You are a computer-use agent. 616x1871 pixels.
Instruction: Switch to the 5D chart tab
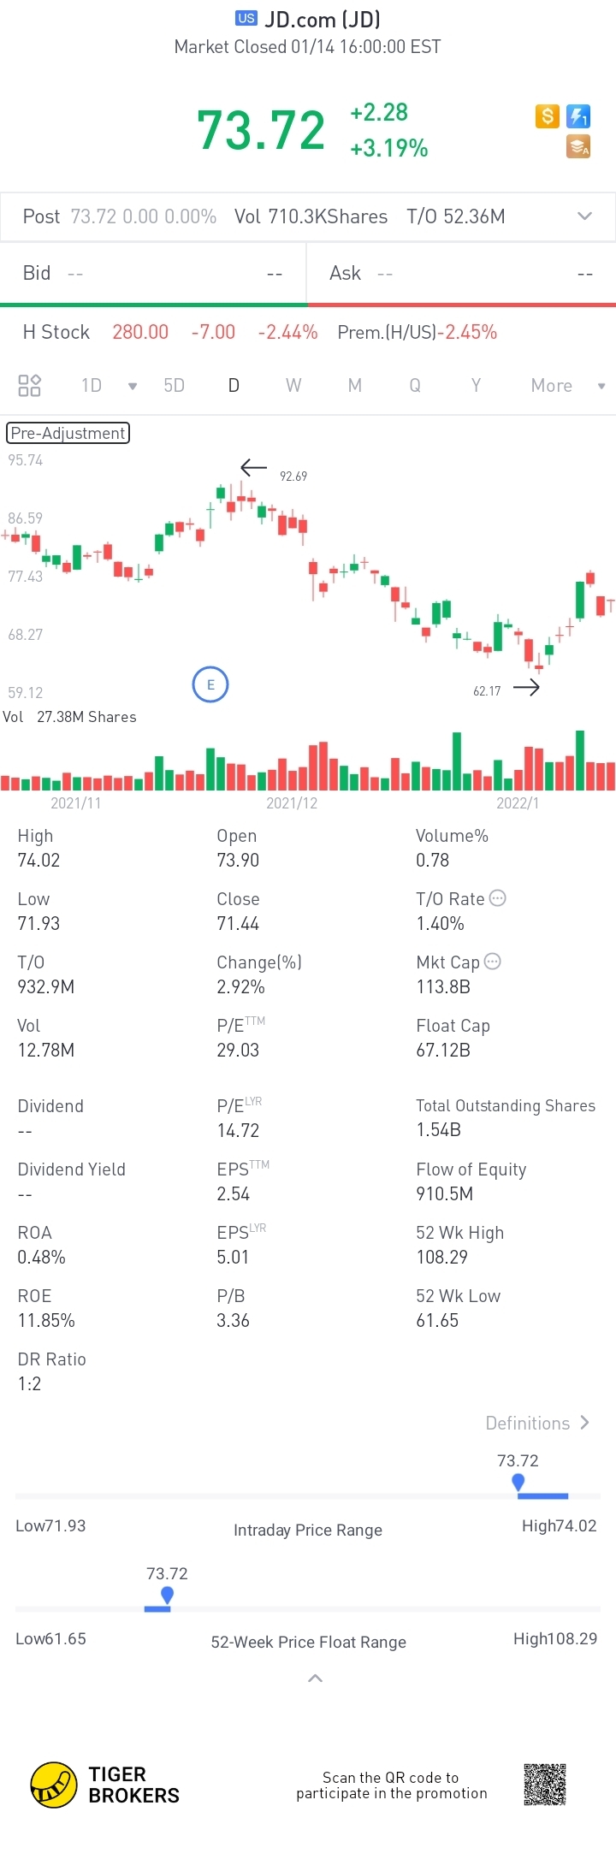pos(175,386)
